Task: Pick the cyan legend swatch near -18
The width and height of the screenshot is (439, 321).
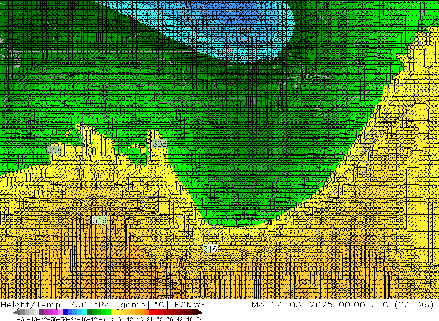Action: click(x=84, y=312)
